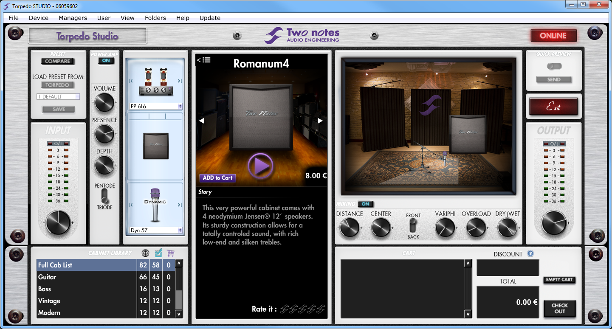The height and width of the screenshot is (329, 612).
Task: Toggle the Power Amp ON switch
Action: point(106,61)
